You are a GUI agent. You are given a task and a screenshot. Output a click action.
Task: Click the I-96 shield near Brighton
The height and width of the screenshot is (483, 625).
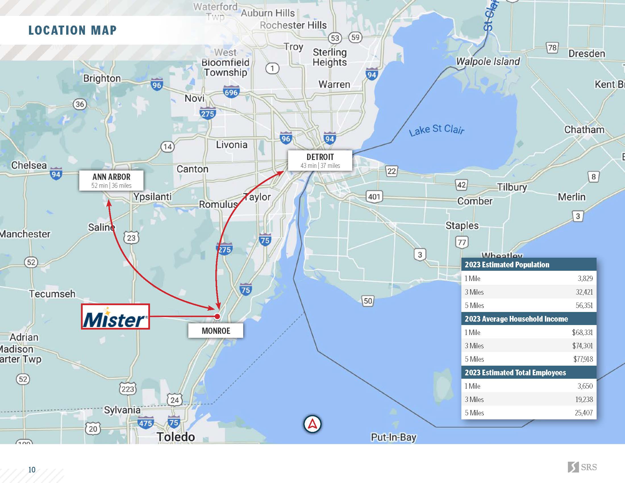(x=157, y=84)
